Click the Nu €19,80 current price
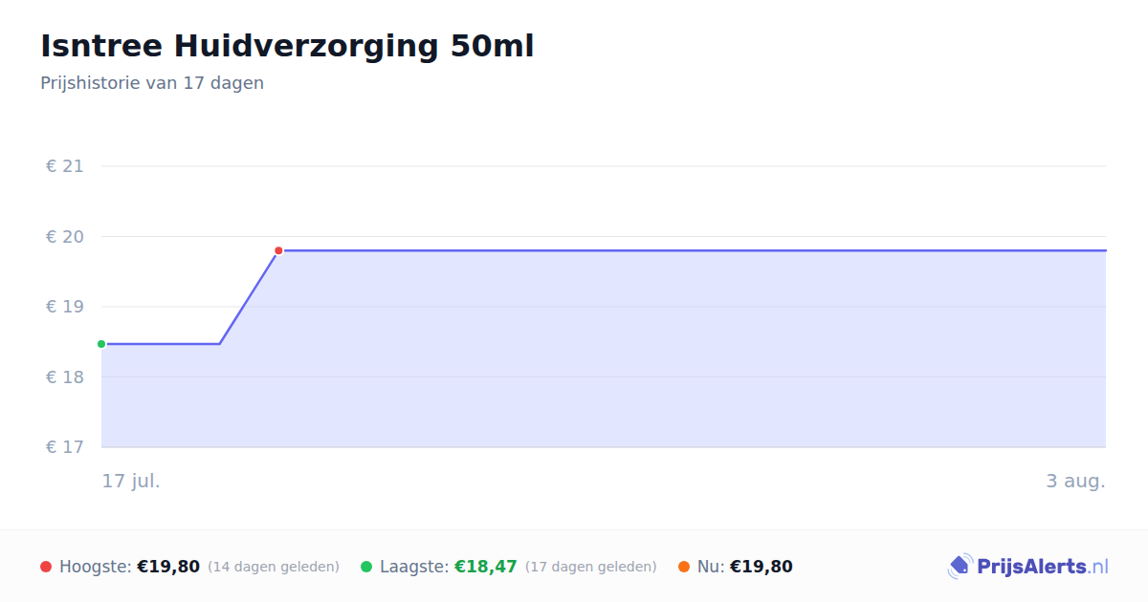This screenshot has width=1148, height=602. 762,567
